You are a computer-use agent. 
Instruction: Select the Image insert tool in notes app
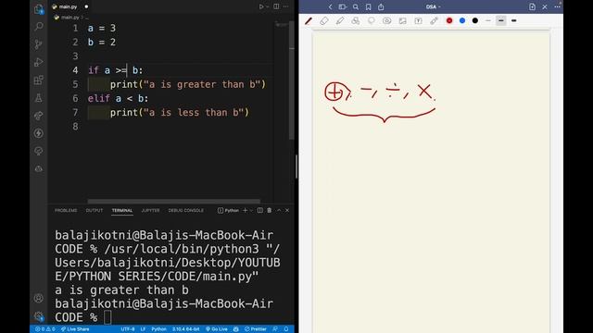tap(402, 20)
